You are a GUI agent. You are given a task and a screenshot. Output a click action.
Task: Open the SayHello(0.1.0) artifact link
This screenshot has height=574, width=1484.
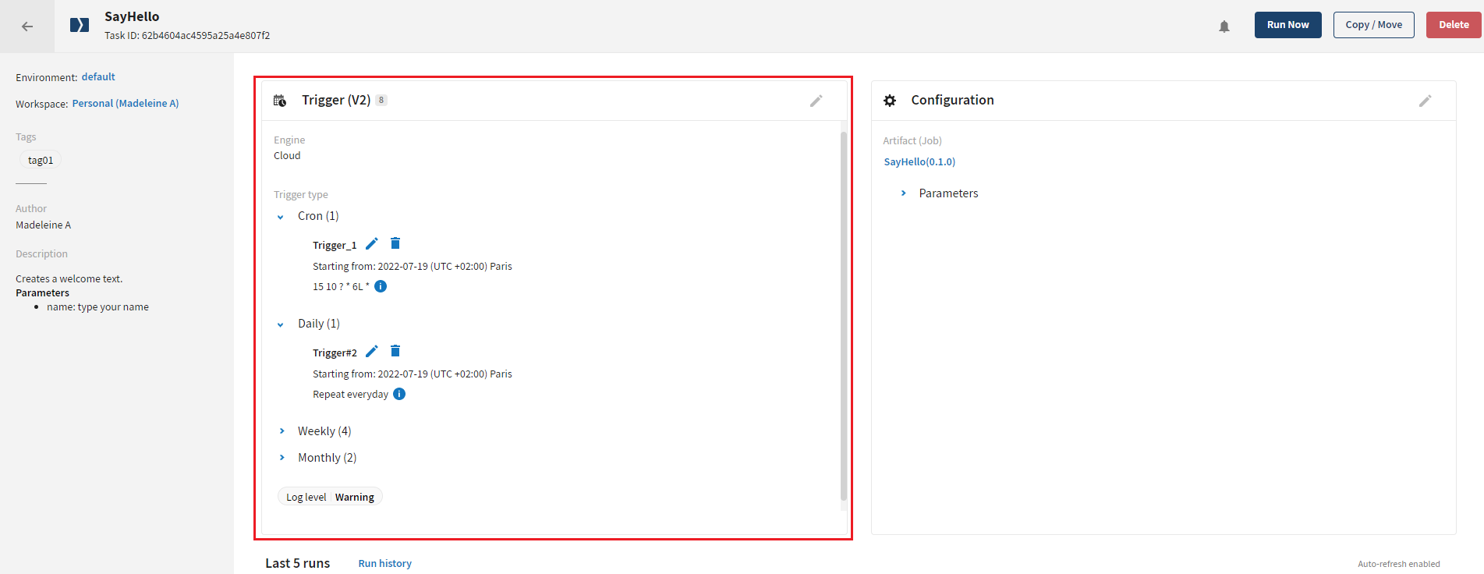pyautogui.click(x=919, y=161)
